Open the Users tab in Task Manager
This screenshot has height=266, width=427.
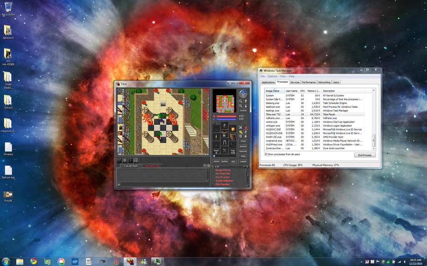(x=336, y=82)
